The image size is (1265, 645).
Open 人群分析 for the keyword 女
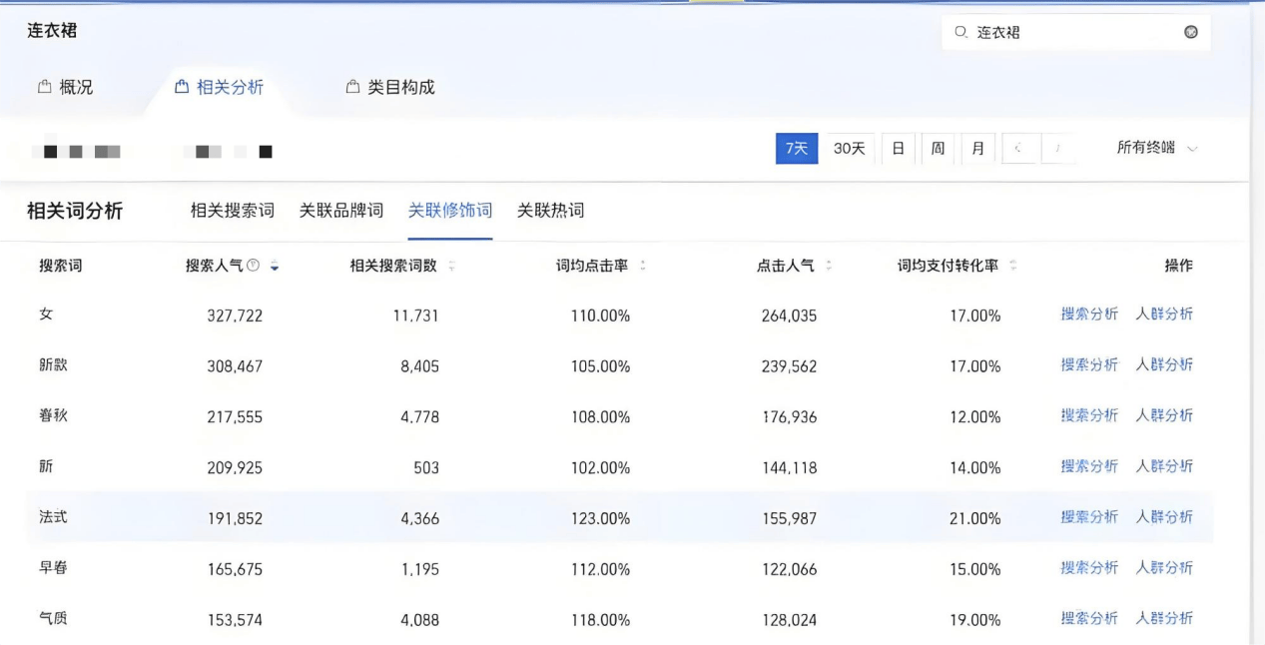(1165, 314)
